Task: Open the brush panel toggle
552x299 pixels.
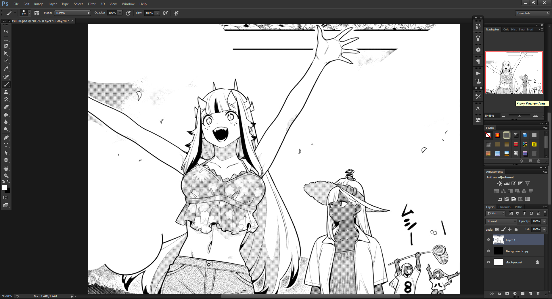Action: click(37, 13)
